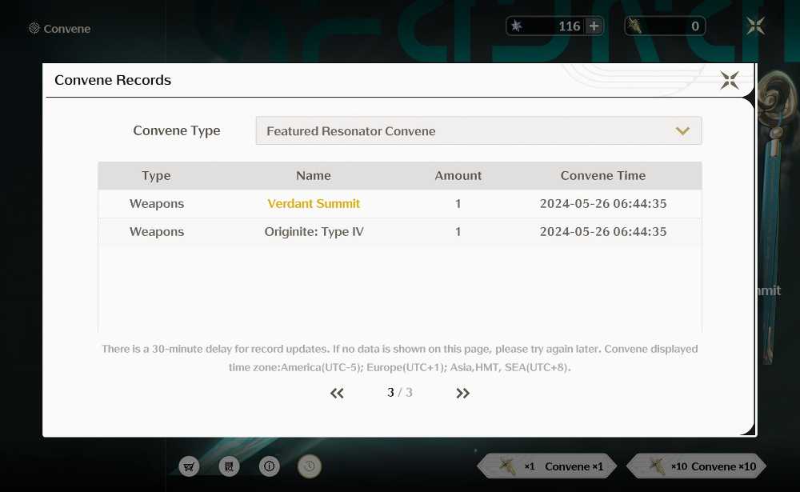The image size is (800, 492).
Task: Open the info circle icon
Action: pyautogui.click(x=270, y=466)
